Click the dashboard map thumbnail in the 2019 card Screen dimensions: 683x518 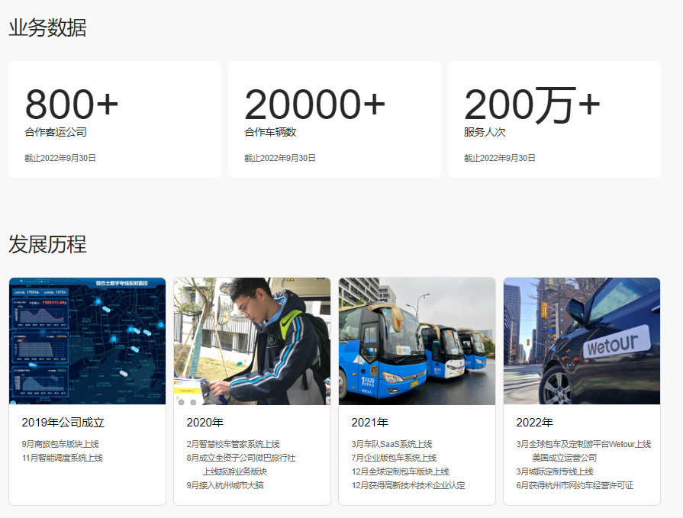click(x=87, y=341)
